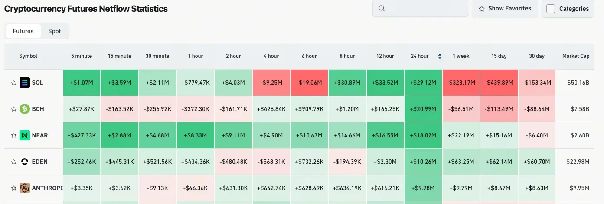
Task: Click the ANTHROPI 24 hour value +$9.98M
Action: click(423, 188)
